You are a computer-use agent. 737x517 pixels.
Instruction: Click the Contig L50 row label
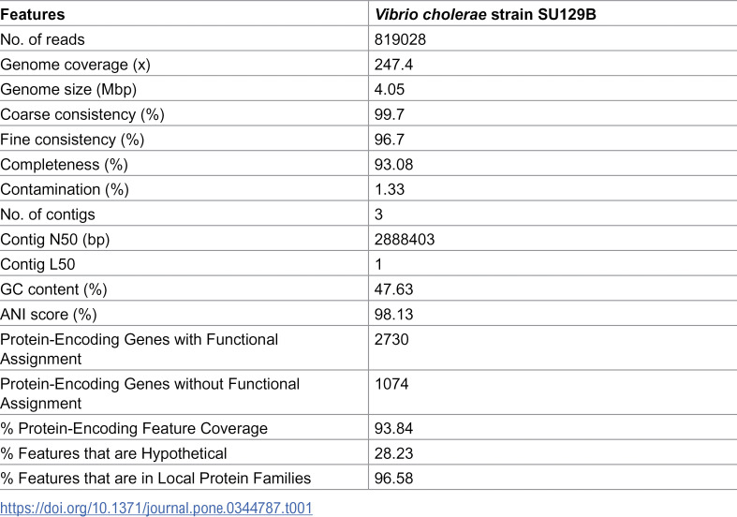[x=37, y=264]
